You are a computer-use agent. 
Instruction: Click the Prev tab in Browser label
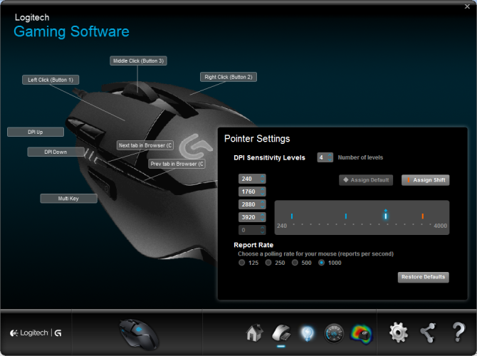point(177,164)
